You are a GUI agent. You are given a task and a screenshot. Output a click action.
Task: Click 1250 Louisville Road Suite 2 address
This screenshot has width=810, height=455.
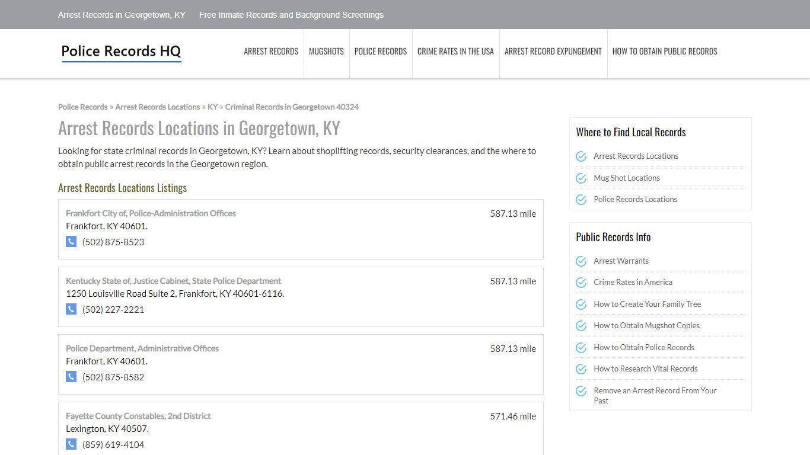(x=175, y=294)
